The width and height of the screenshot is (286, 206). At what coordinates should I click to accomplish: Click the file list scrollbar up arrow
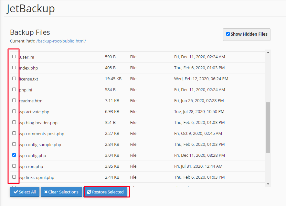coord(268,52)
